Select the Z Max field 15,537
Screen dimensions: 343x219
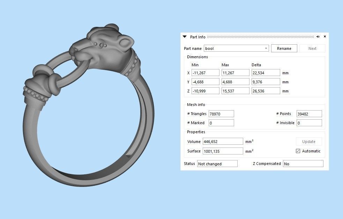(x=236, y=91)
